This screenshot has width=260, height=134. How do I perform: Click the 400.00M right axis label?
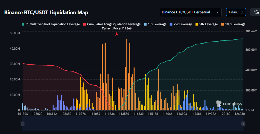click(251, 70)
